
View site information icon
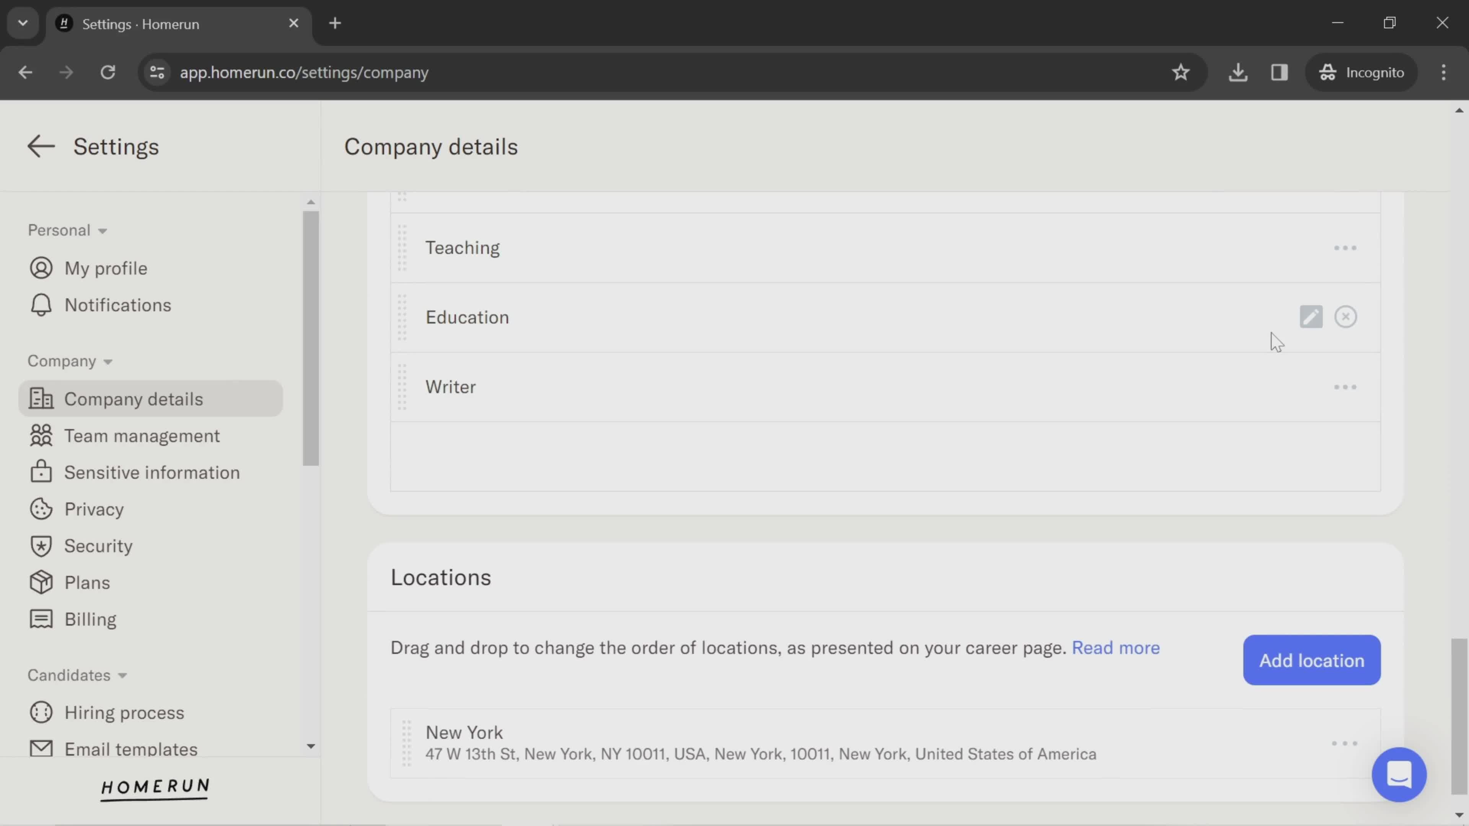click(x=157, y=72)
